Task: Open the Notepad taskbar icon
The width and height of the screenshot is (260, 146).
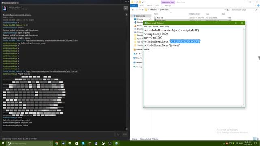Action: point(116,143)
